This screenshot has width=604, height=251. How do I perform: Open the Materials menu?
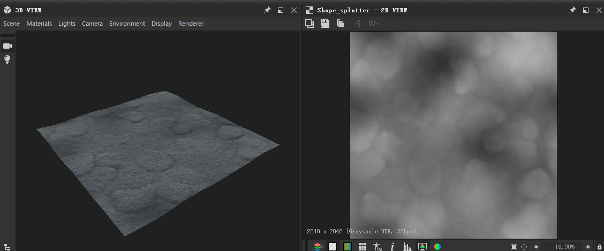tap(39, 24)
